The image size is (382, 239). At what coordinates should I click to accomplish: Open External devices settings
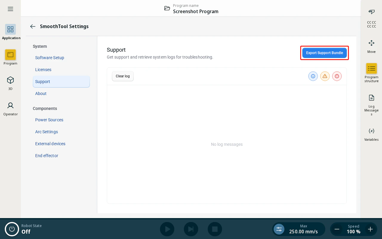[x=61, y=144]
